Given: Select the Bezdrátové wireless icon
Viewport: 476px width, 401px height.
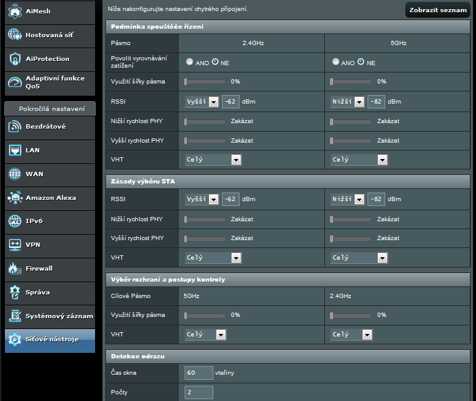Looking at the screenshot, I should coord(15,127).
